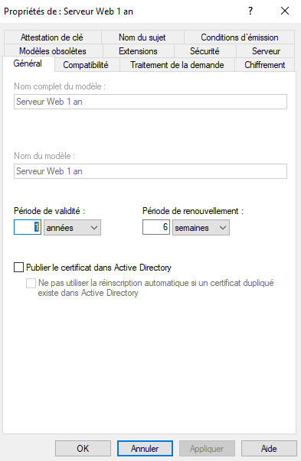Select the Modèles obsolètes tab
Screen dimensions: 301x461
tap(53, 51)
